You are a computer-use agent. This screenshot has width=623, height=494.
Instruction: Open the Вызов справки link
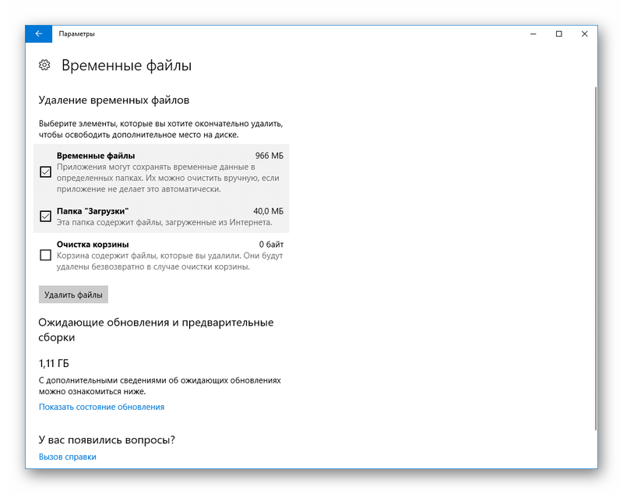tap(68, 457)
